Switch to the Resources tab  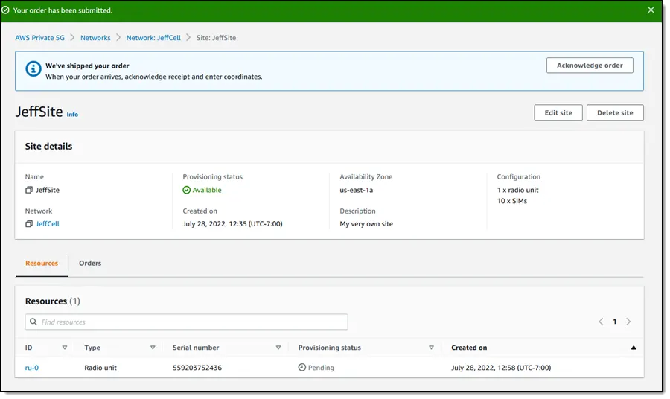click(x=42, y=264)
